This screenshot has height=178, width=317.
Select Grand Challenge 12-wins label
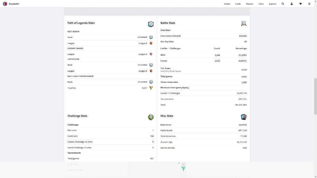point(80,148)
